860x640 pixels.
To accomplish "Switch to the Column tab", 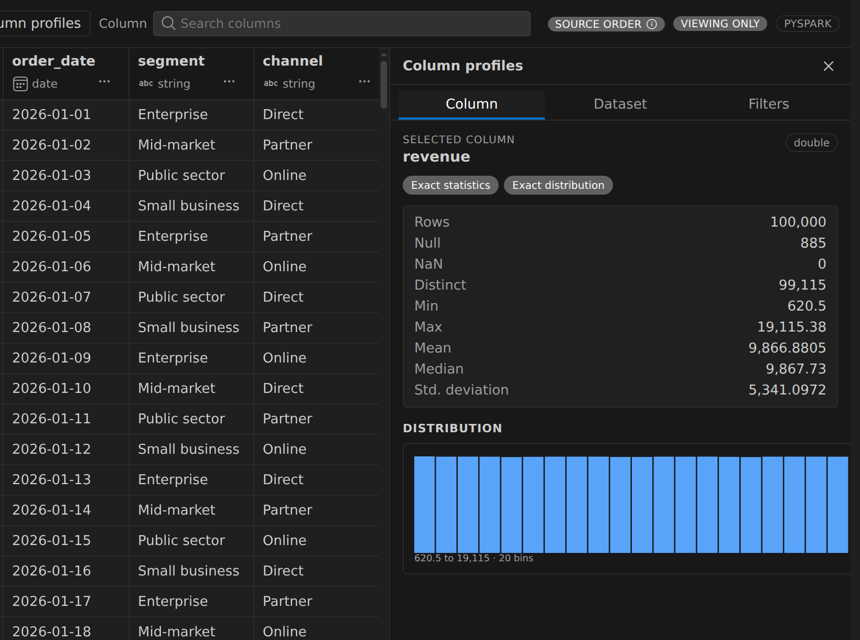I will coord(471,104).
